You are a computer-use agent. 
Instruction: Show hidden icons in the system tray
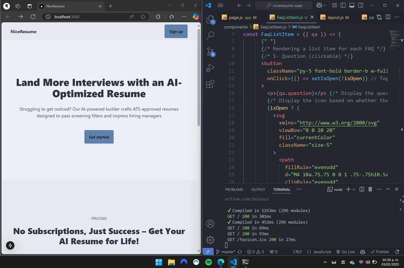[325, 262]
